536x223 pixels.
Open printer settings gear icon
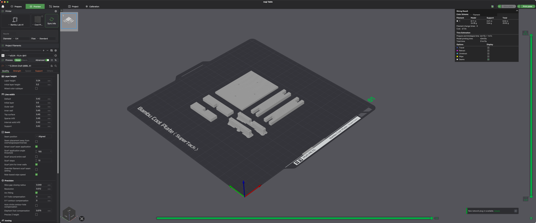point(56,11)
